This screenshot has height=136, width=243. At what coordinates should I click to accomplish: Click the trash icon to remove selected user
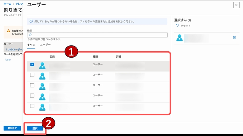pos(234,37)
